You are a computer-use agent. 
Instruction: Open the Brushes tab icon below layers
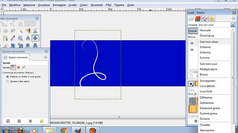click(x=191, y=84)
